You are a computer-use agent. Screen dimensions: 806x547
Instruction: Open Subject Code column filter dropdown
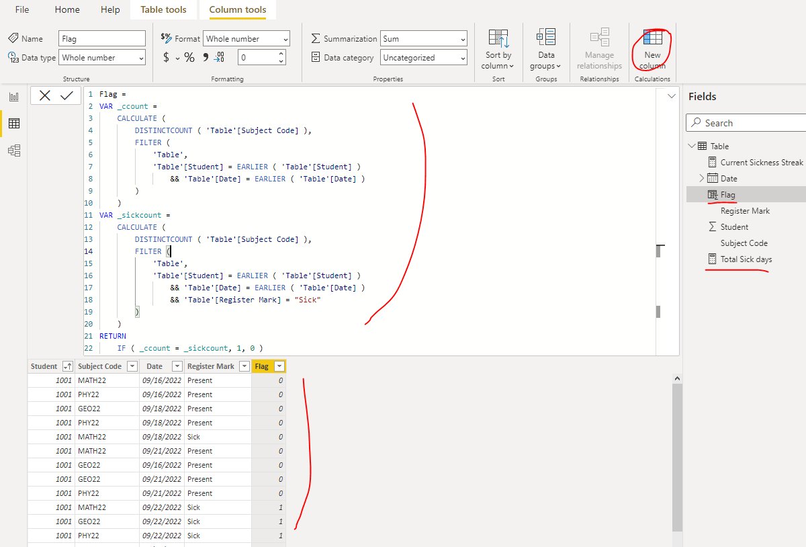pyautogui.click(x=132, y=366)
